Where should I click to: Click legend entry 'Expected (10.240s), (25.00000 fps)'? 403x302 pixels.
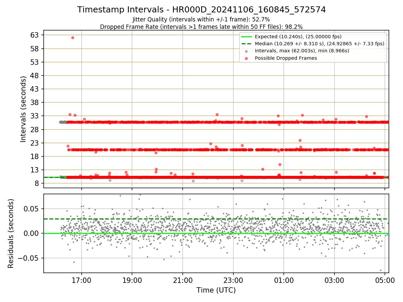click(x=298, y=37)
